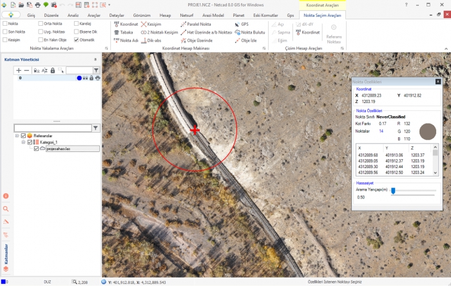Open the Düzenle ribbon tab
The height and width of the screenshot is (286, 451).
coord(51,15)
